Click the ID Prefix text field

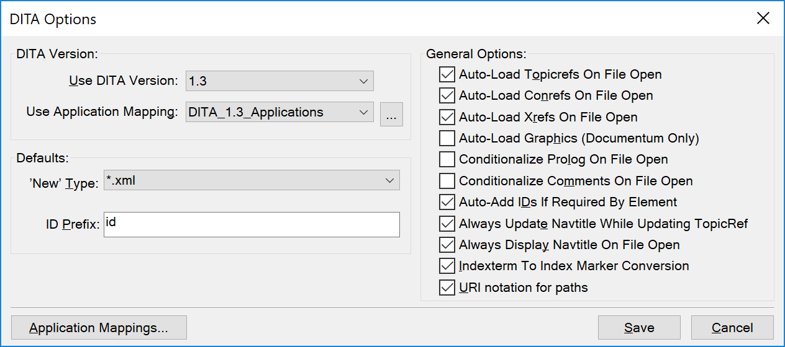click(252, 224)
